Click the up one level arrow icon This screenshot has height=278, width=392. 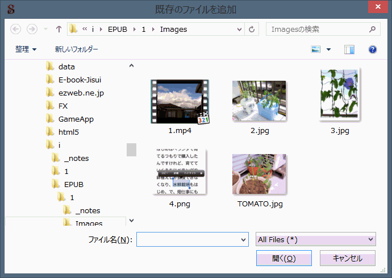click(x=59, y=29)
